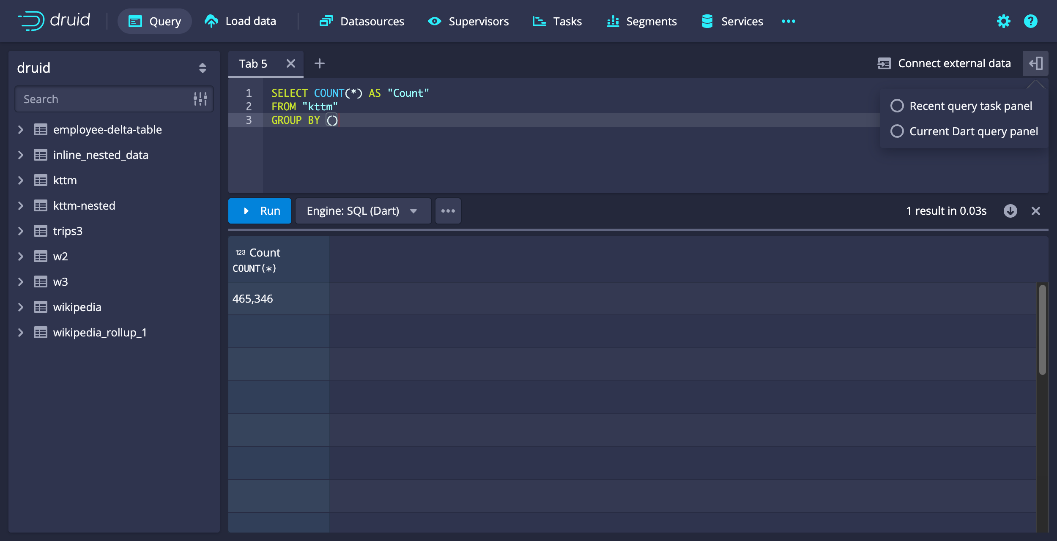1057x541 pixels.
Task: Click Connect external data
Action: 945,63
